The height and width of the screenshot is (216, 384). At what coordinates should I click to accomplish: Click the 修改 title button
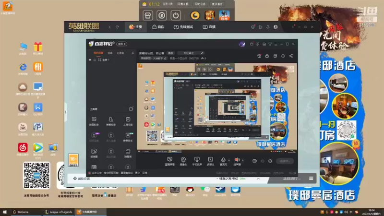pos(170,53)
